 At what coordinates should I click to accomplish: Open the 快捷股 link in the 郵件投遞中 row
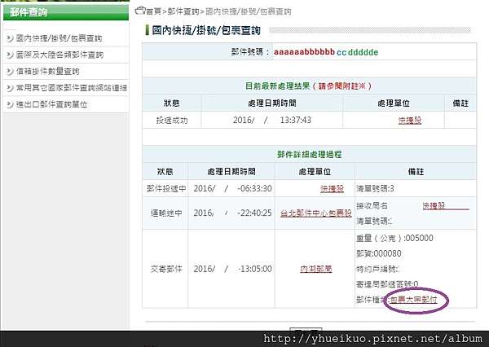coord(332,189)
